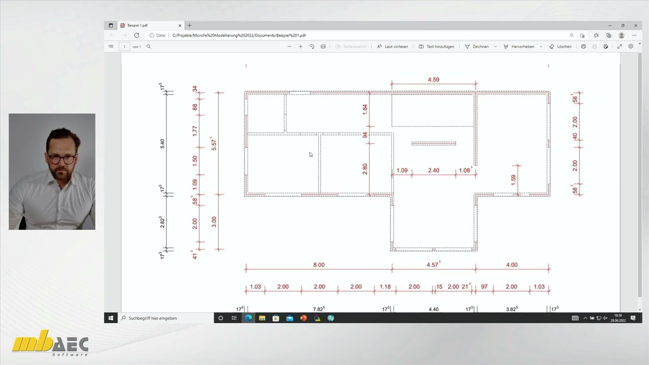The height and width of the screenshot is (365, 649).
Task: Open the MicroFe green app on taskbar
Action: [331, 318]
